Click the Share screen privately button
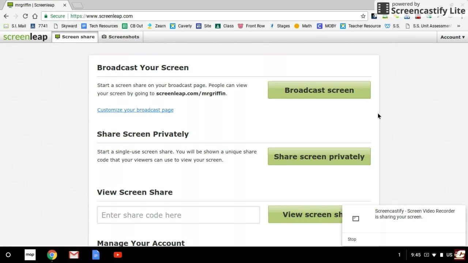 [319, 156]
